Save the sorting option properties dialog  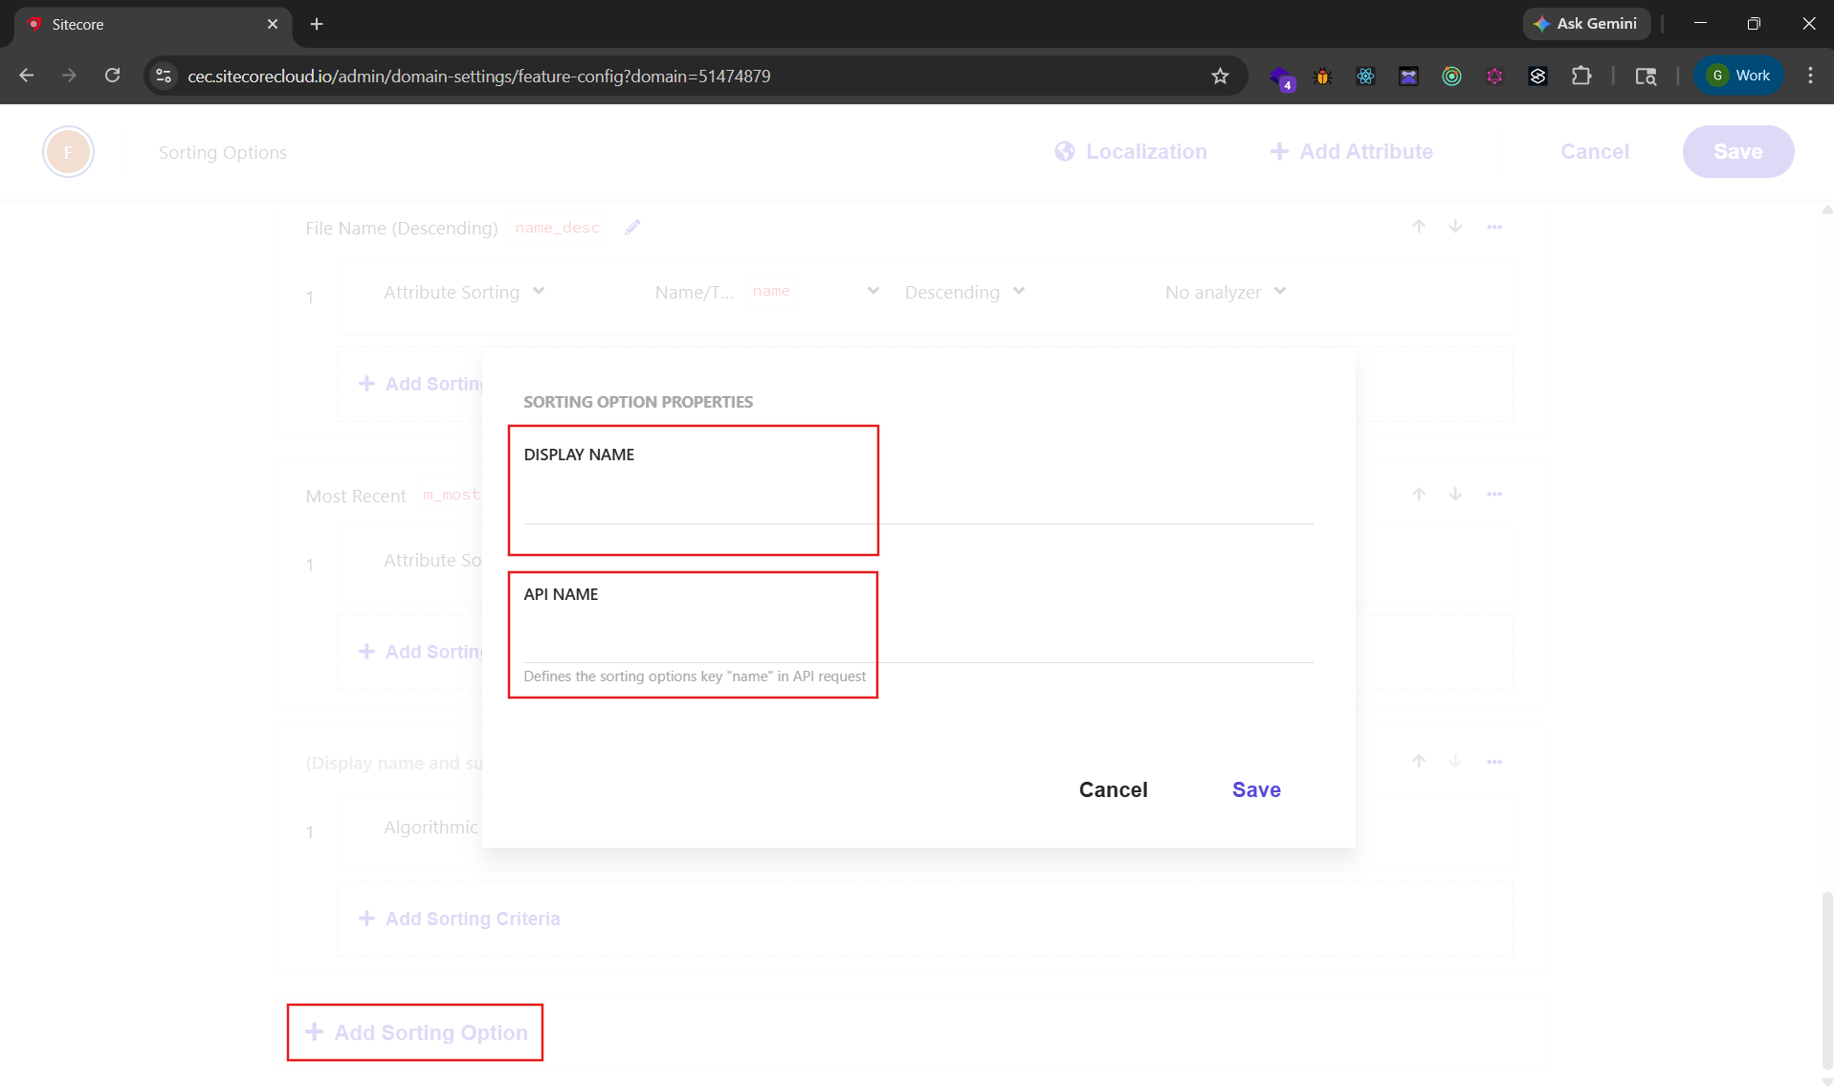pyautogui.click(x=1256, y=789)
